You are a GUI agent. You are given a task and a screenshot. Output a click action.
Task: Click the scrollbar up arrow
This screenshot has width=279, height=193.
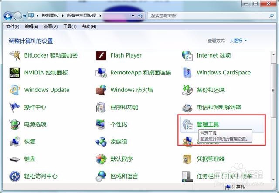tap(273, 54)
